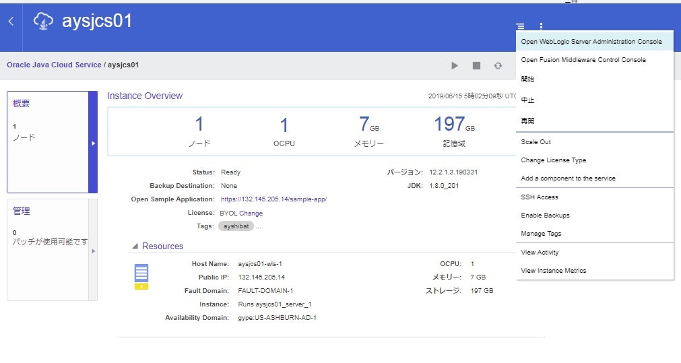
Task: Expand the 概要 tile side arrow
Action: (93, 142)
